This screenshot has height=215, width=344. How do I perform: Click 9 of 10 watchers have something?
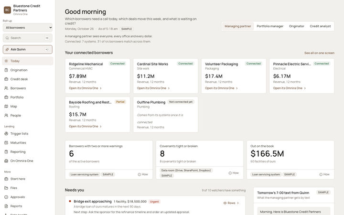point(224,190)
